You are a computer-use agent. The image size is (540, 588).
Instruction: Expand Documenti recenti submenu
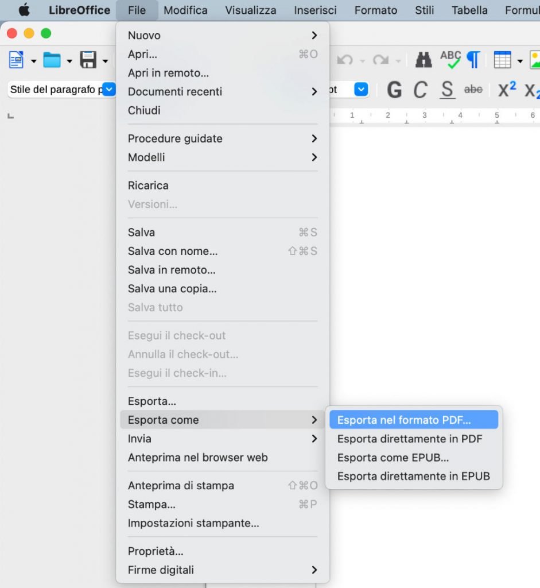(x=223, y=91)
